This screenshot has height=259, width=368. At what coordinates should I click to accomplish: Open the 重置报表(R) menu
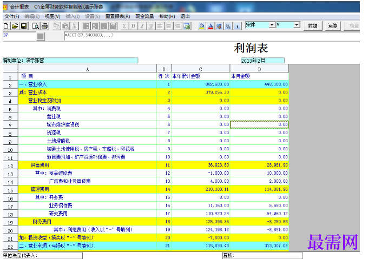tap(117, 16)
